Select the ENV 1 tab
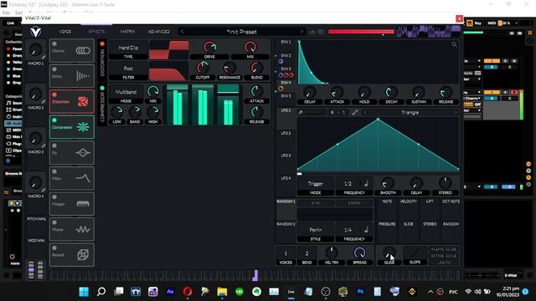The height and width of the screenshot is (301, 536). (x=286, y=42)
